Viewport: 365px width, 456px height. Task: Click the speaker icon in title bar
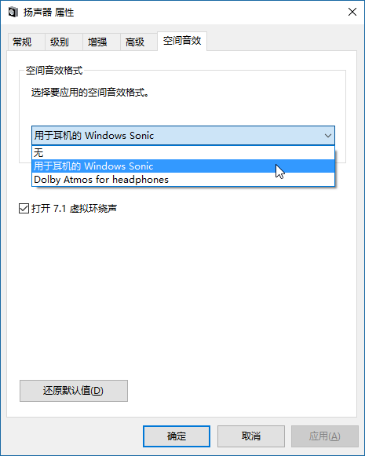[13, 13]
